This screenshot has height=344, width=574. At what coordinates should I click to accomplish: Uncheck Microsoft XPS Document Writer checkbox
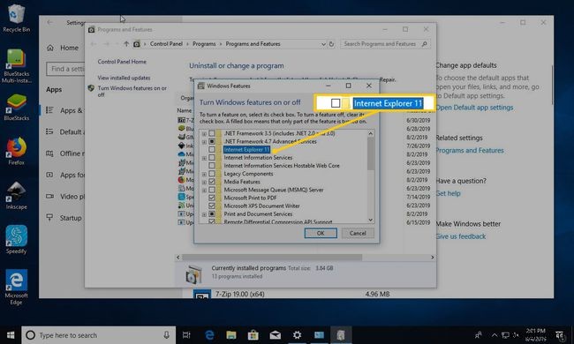212,206
